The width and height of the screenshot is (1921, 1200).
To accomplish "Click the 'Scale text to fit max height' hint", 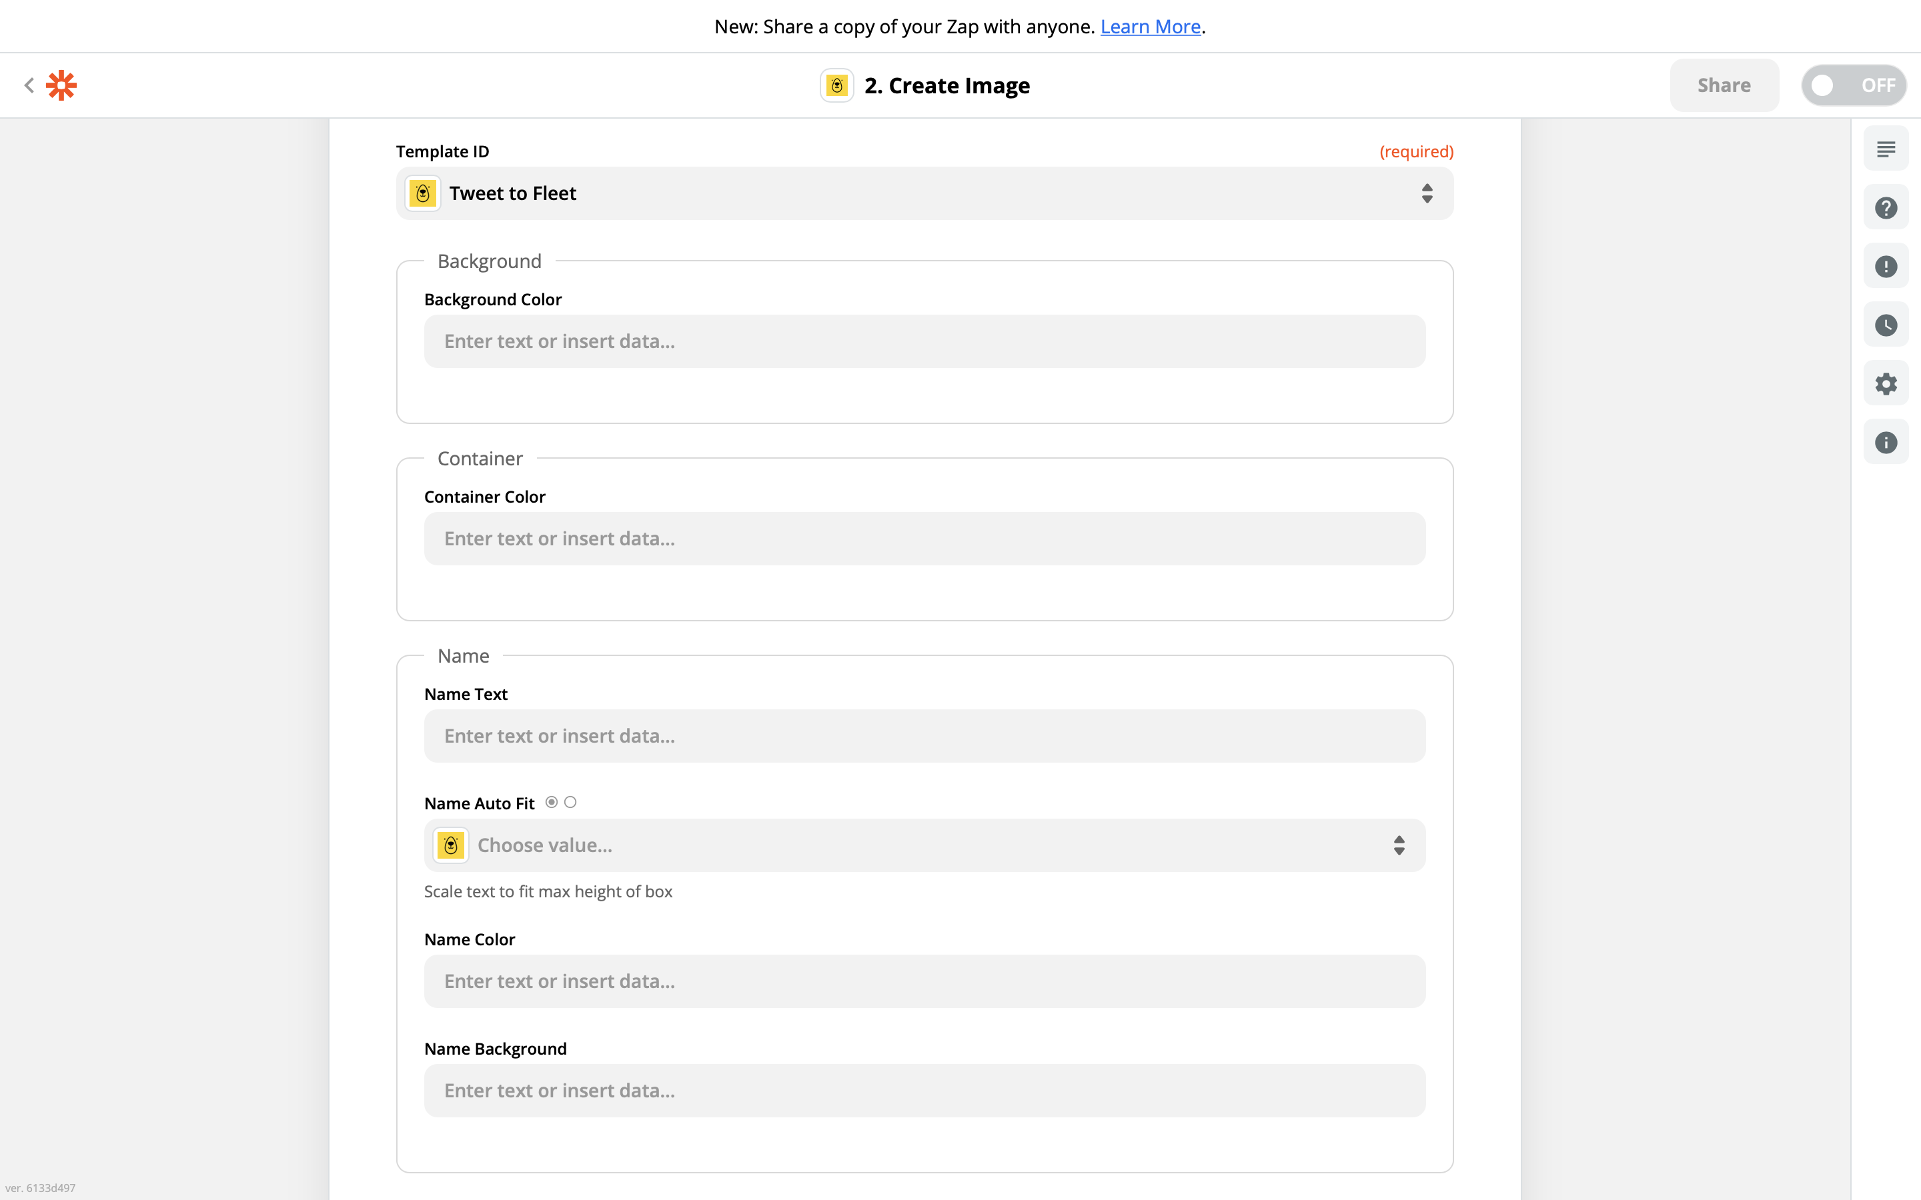I will tap(548, 891).
